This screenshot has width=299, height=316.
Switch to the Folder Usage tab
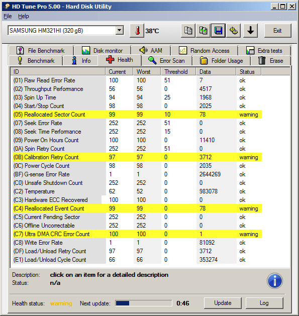coord(222,60)
